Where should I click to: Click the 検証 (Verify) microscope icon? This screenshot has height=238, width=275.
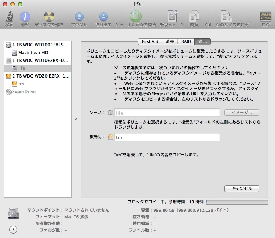[x=9, y=17]
